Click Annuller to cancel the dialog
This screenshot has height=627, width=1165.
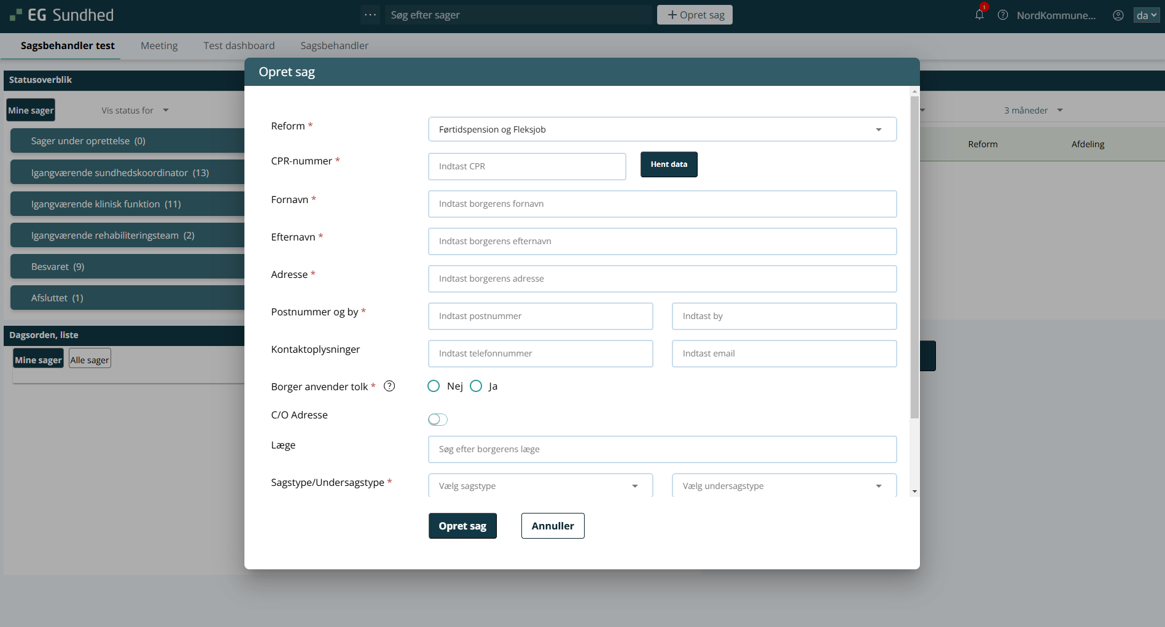[x=552, y=526]
